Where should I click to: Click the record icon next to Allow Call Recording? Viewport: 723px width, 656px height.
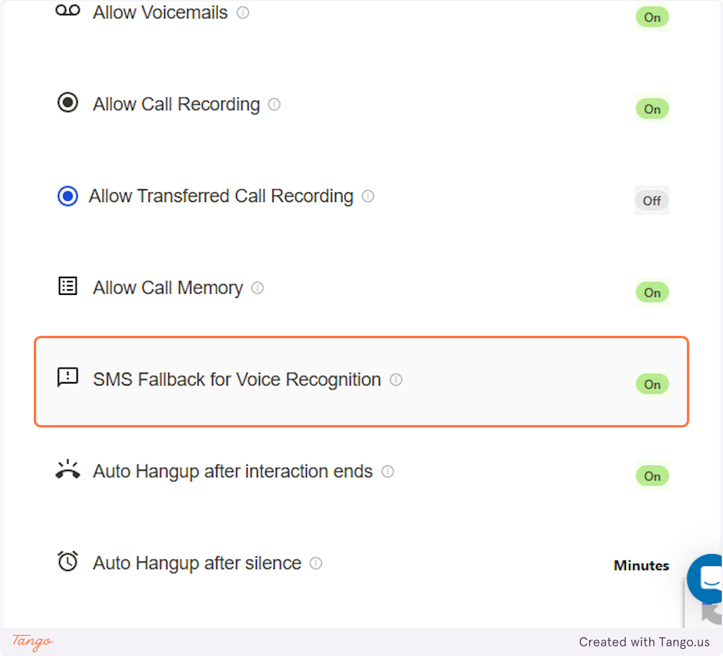click(x=67, y=102)
